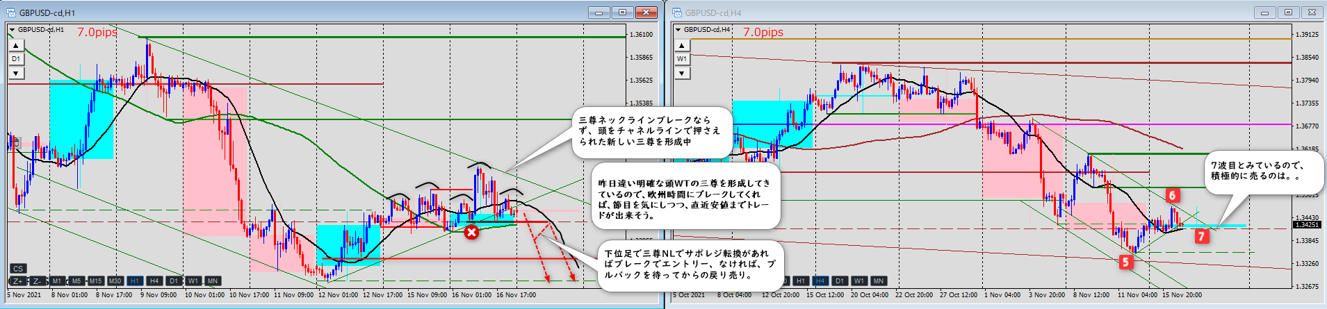Image resolution: width=1327 pixels, height=309 pixels.
Task: Click the W1 button below up arrow in H4 chart
Action: coord(682,59)
